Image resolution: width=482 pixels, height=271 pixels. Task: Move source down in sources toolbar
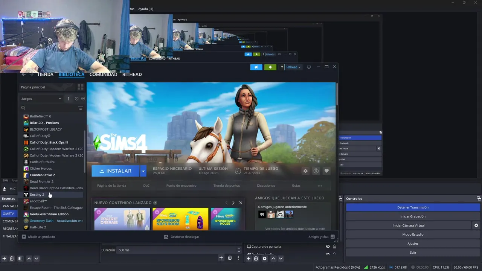point(281,259)
